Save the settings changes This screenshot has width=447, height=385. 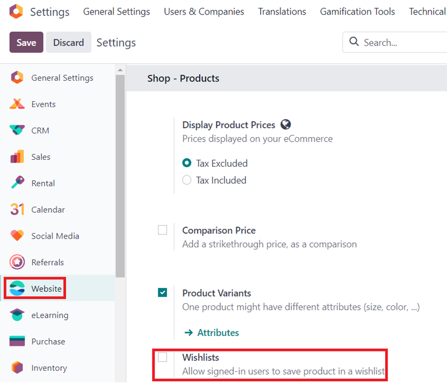pyautogui.click(x=26, y=43)
